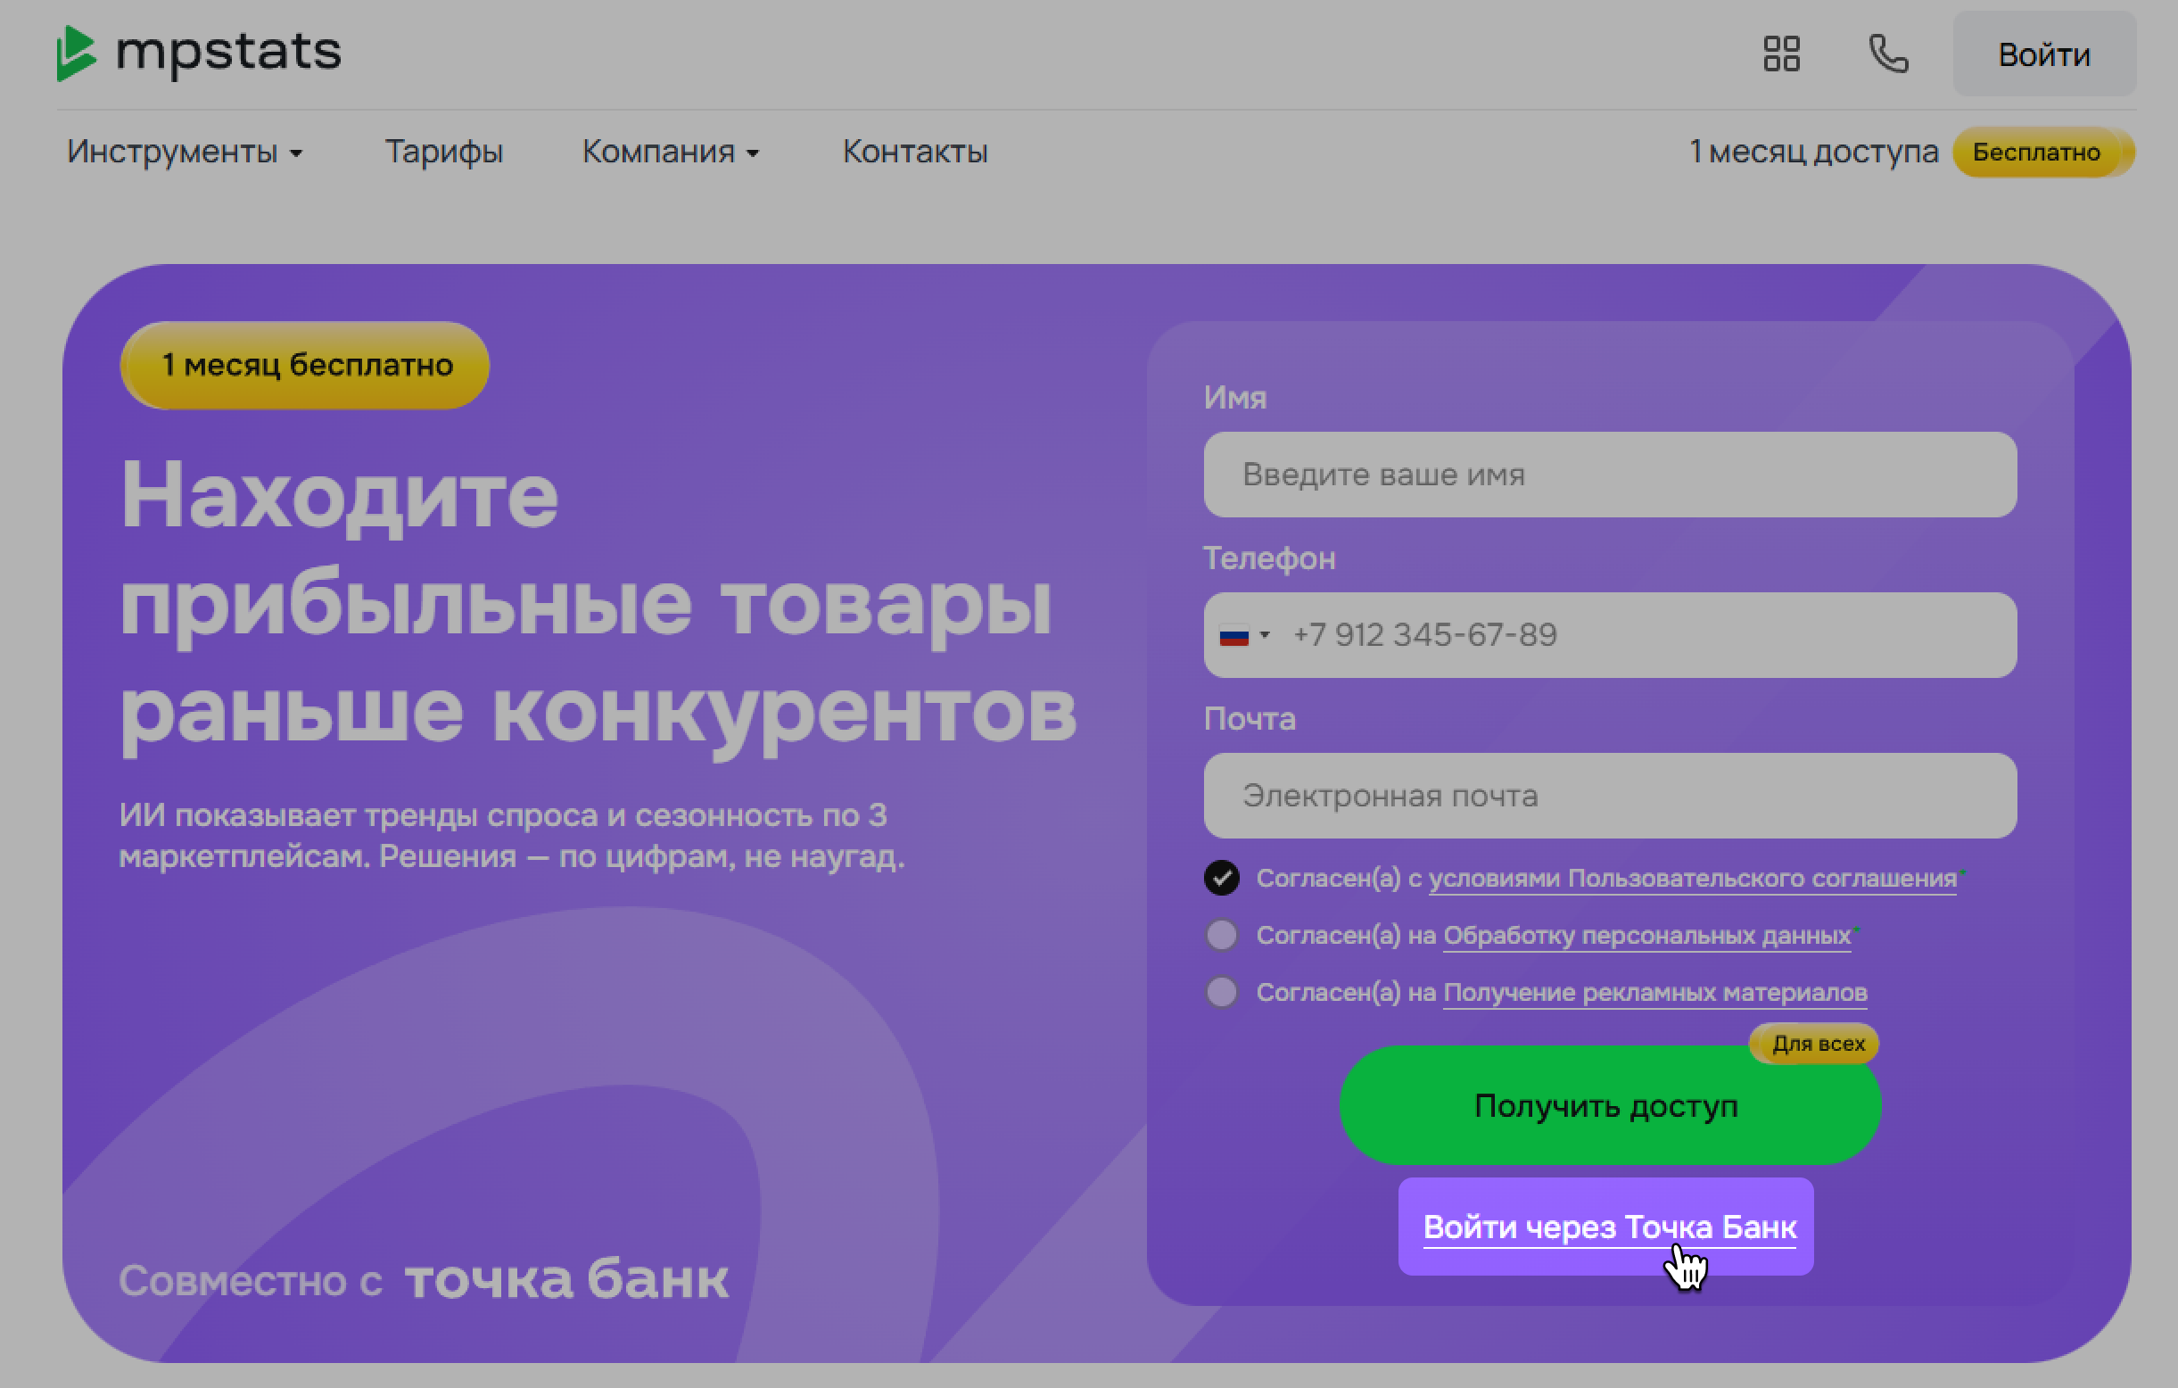This screenshot has height=1388, width=2178.
Task: Open the apps grid icon
Action: (x=1781, y=54)
